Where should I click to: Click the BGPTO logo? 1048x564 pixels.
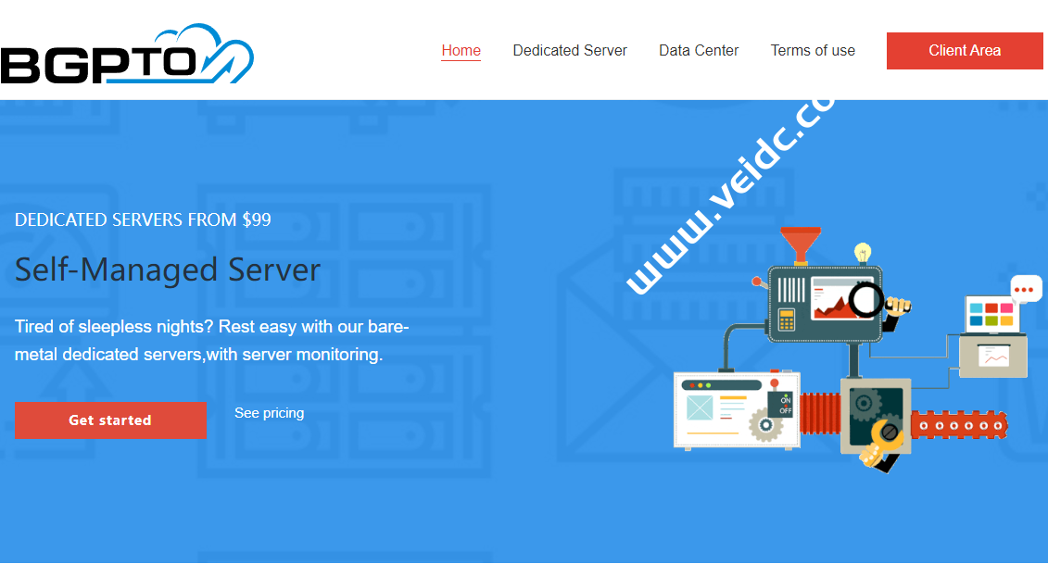[x=127, y=54]
